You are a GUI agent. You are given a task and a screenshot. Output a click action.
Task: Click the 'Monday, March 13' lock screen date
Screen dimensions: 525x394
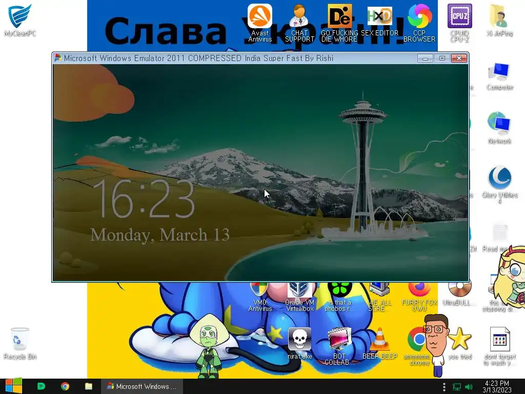160,234
